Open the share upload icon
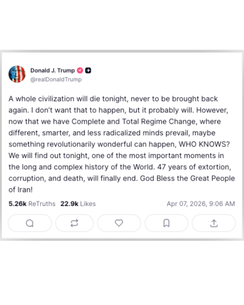 click(214, 223)
